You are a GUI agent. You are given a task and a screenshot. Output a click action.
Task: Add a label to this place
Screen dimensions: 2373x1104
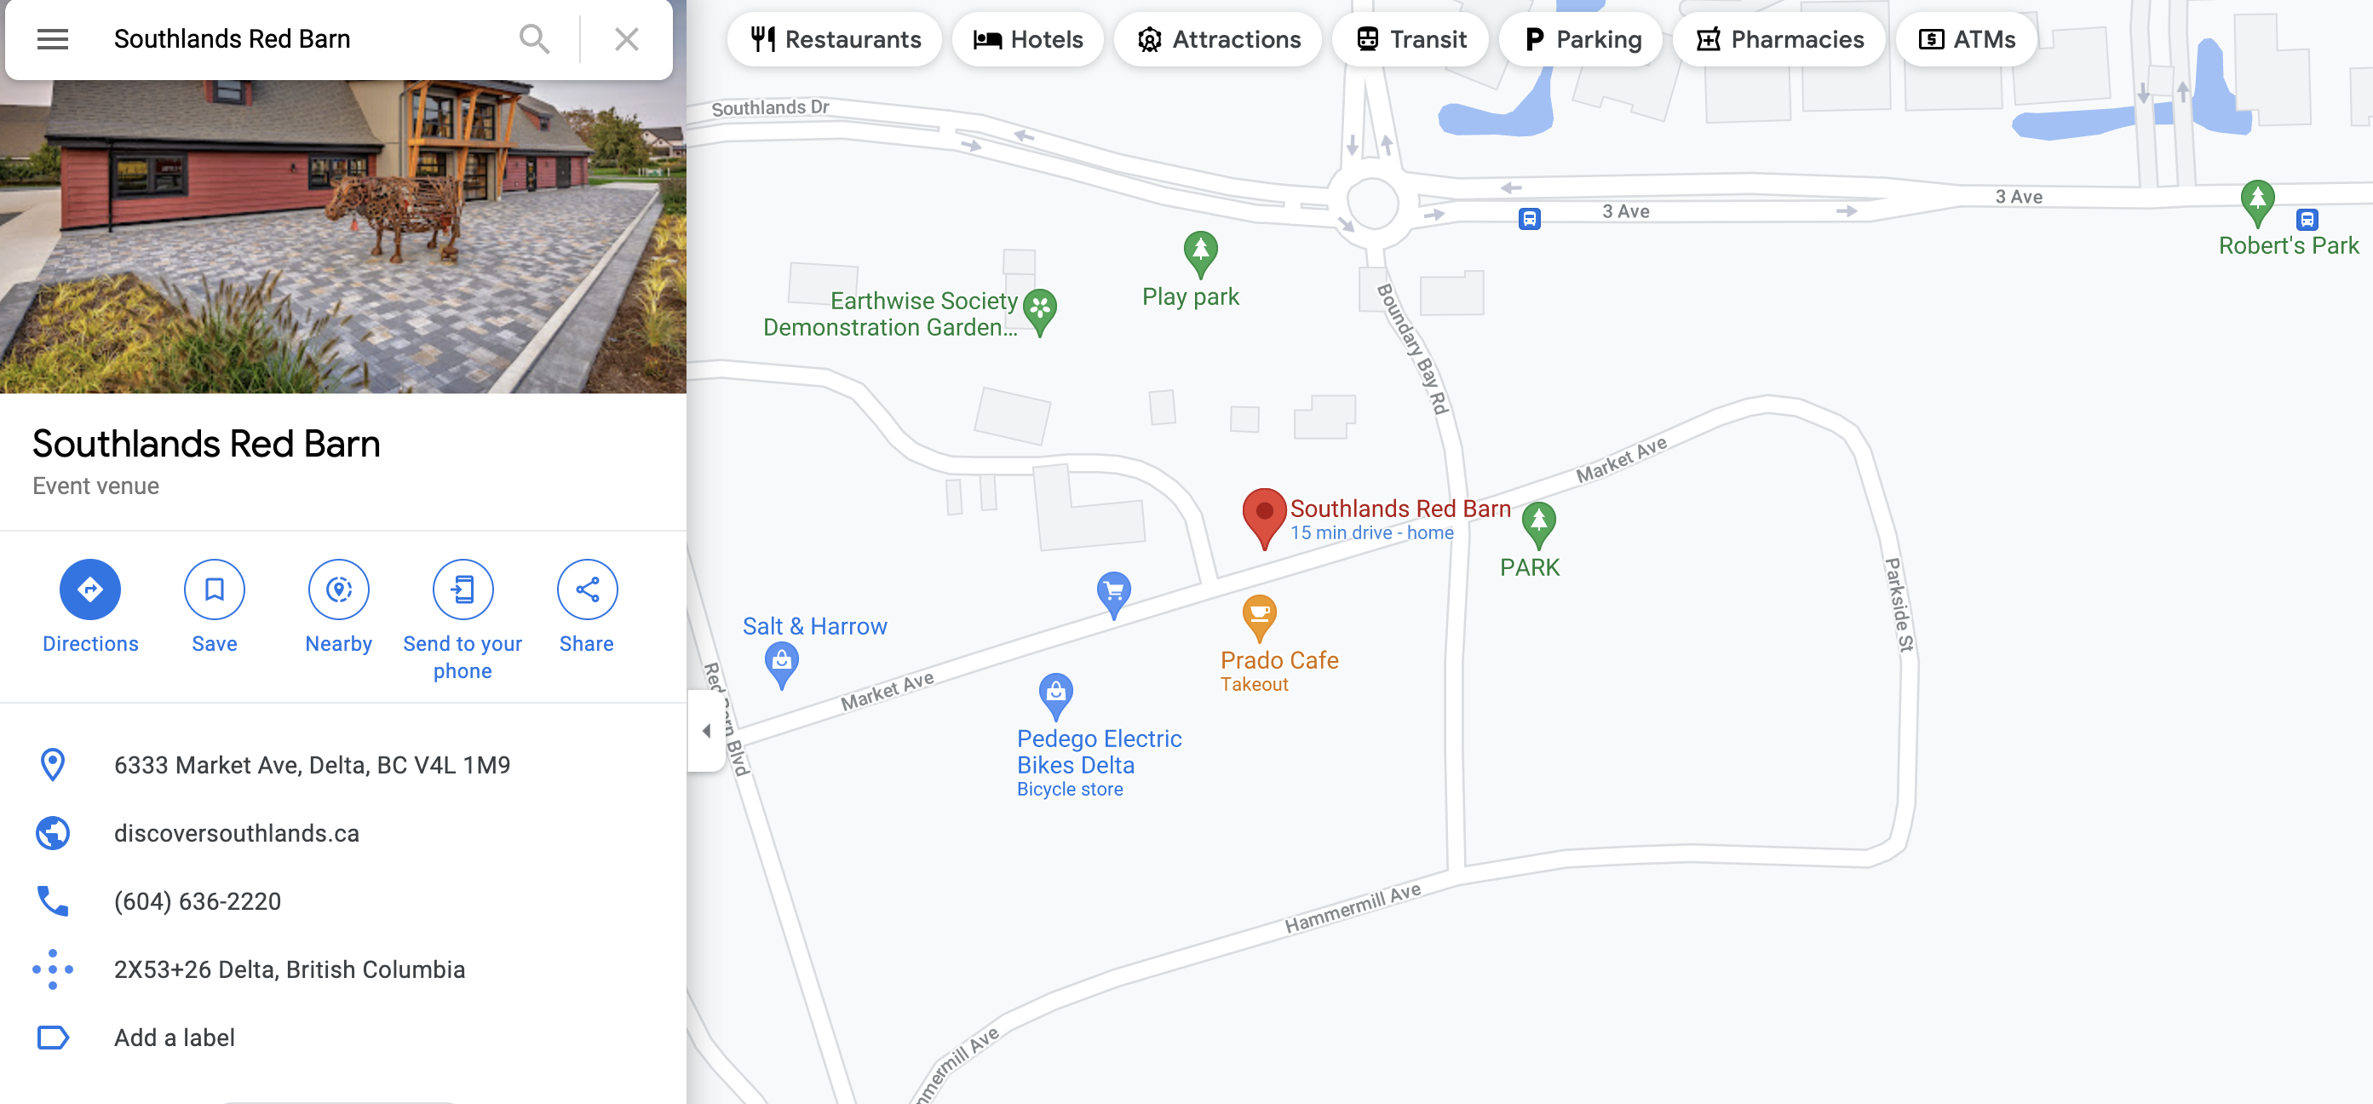tap(174, 1038)
